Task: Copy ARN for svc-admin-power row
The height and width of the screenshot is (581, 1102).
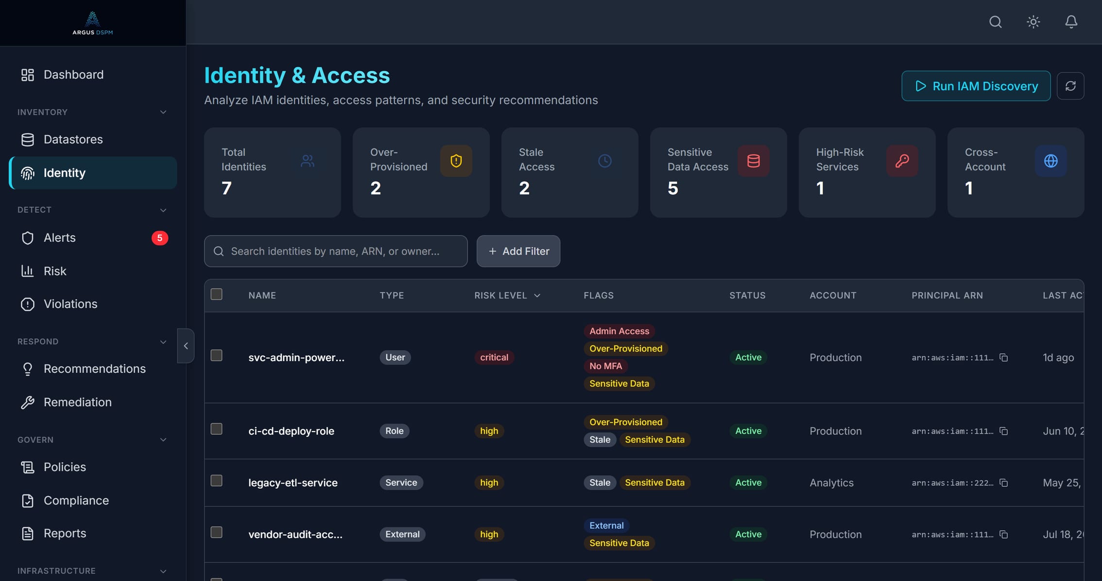Action: click(1003, 358)
